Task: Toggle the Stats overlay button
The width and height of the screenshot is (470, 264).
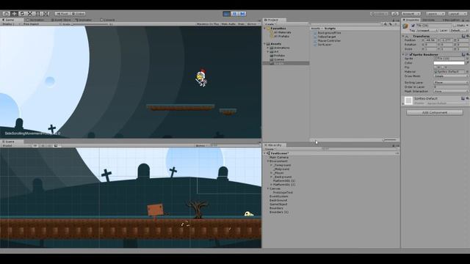Action: tap(242, 24)
